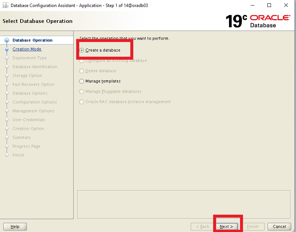The width and height of the screenshot is (296, 232).
Task: Click 'Database Identification' step in sidebar
Action: (35, 67)
